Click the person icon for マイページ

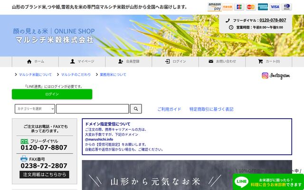point(73,61)
